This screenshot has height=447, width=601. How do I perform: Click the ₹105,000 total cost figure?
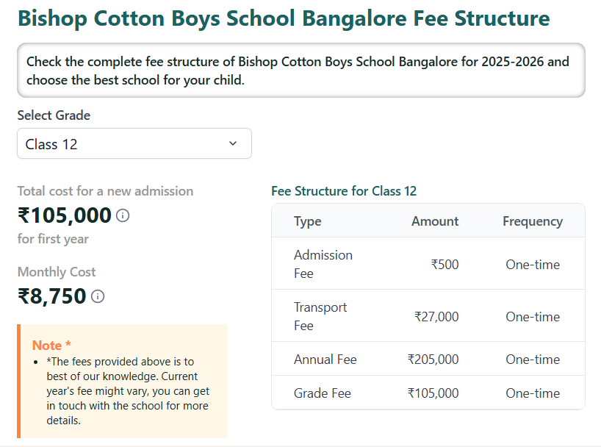(x=64, y=215)
